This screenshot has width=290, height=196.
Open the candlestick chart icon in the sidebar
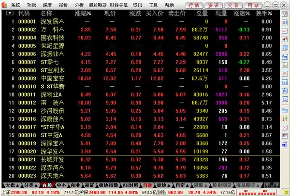[x=285, y=39]
